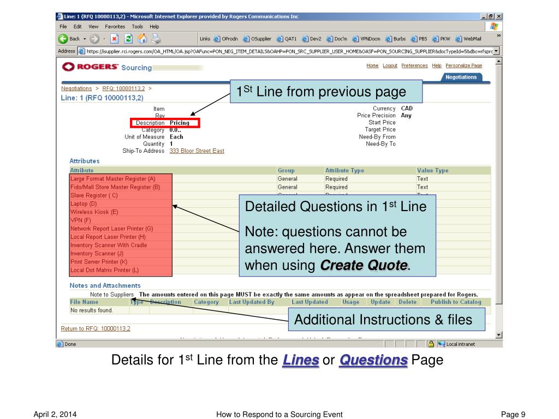559x419 pixels.
Task: Click the Laptop (D) attribute
Action: click(x=84, y=204)
